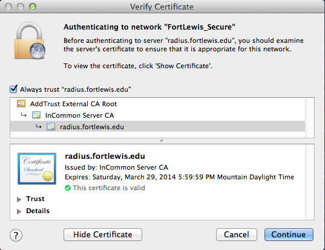Select radius.fortlewis.edu row in chain
This screenshot has height=250, width=325.
tap(157, 127)
